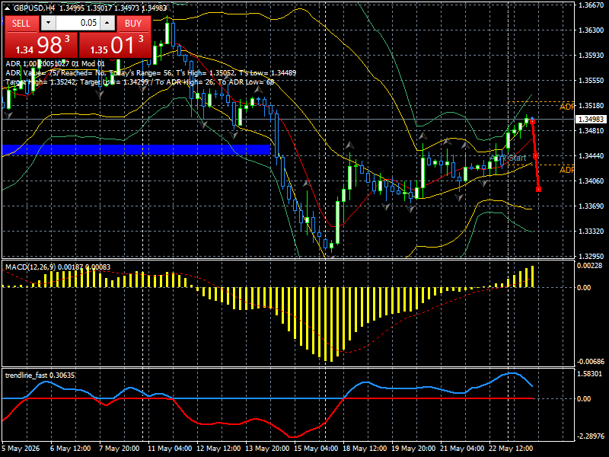This screenshot has height=457, width=609.
Task: Click the 13 May 20:00 time label
Action: point(267,449)
